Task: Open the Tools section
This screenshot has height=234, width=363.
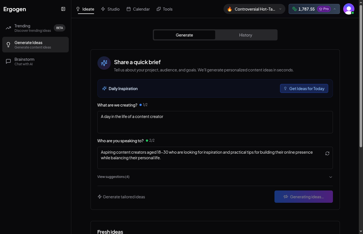Action: (158, 9)
